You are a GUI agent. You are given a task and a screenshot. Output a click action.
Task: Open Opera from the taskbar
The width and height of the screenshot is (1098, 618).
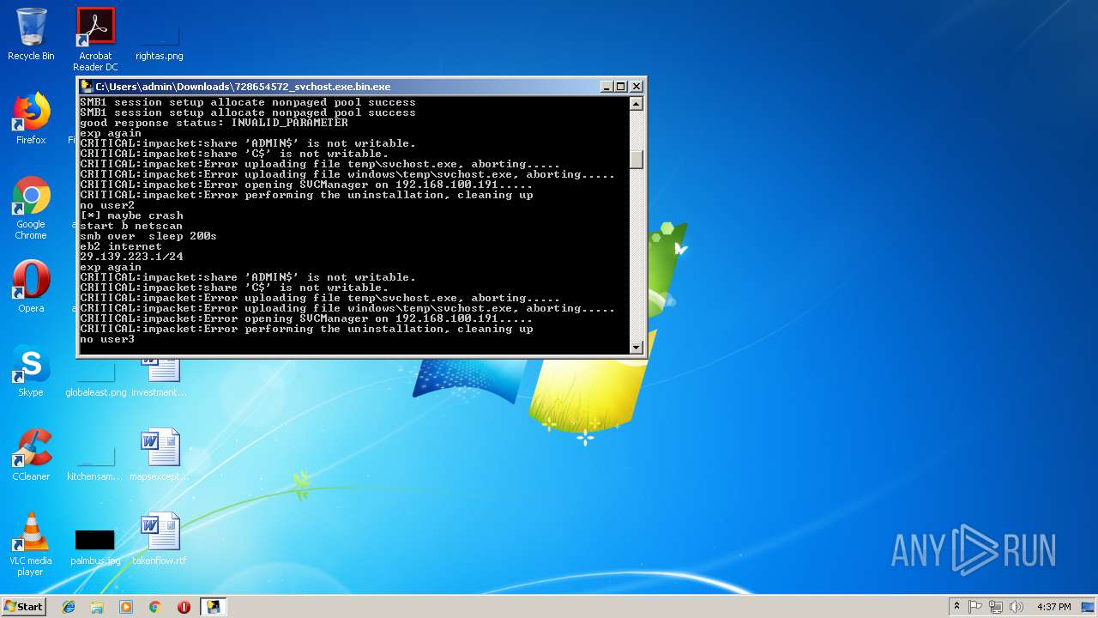click(x=184, y=607)
